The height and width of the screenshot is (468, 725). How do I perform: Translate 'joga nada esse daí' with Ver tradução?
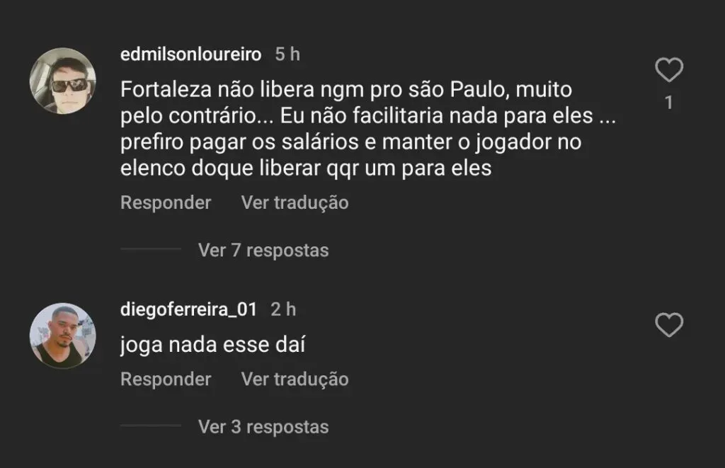pyautogui.click(x=295, y=379)
